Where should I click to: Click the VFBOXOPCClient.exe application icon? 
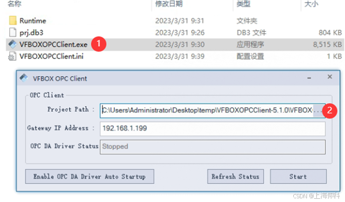12,44
